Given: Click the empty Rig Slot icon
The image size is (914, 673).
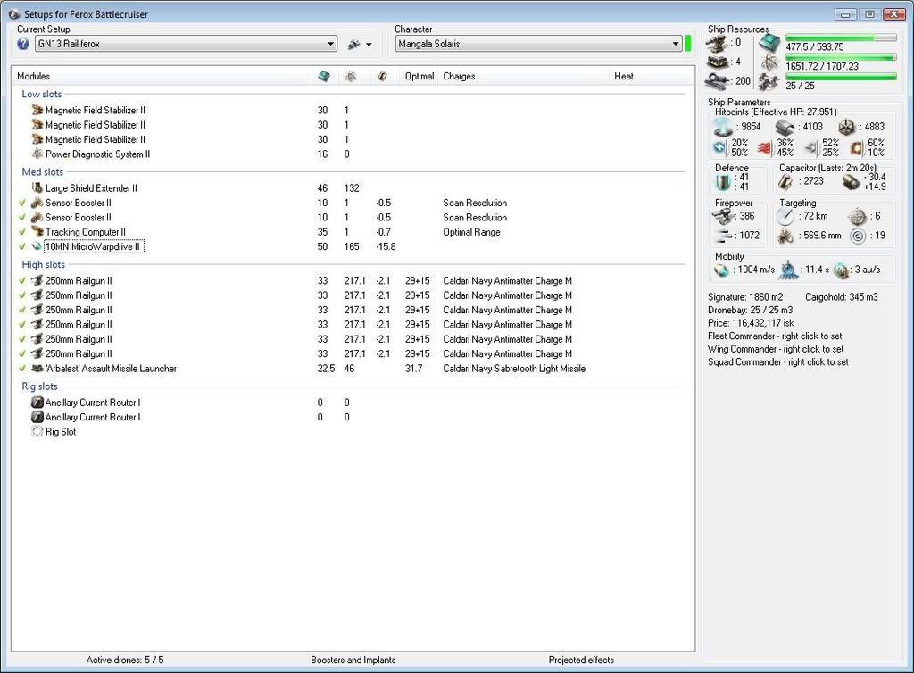Looking at the screenshot, I should pos(37,432).
